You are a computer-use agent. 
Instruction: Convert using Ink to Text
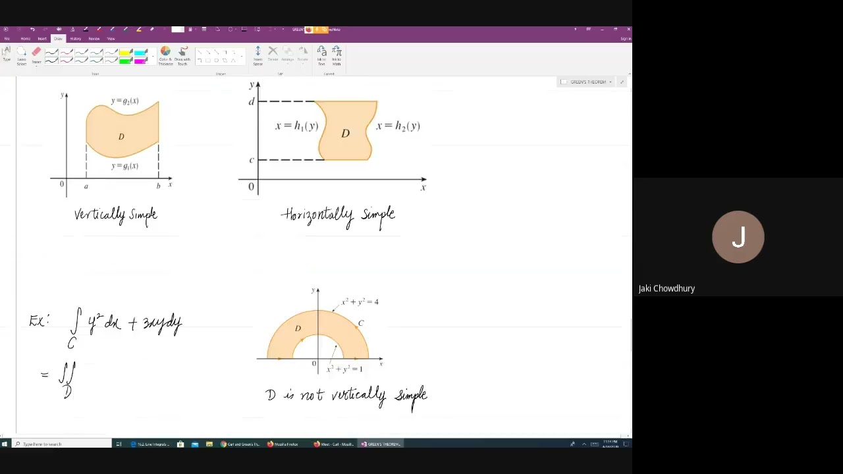pos(321,55)
